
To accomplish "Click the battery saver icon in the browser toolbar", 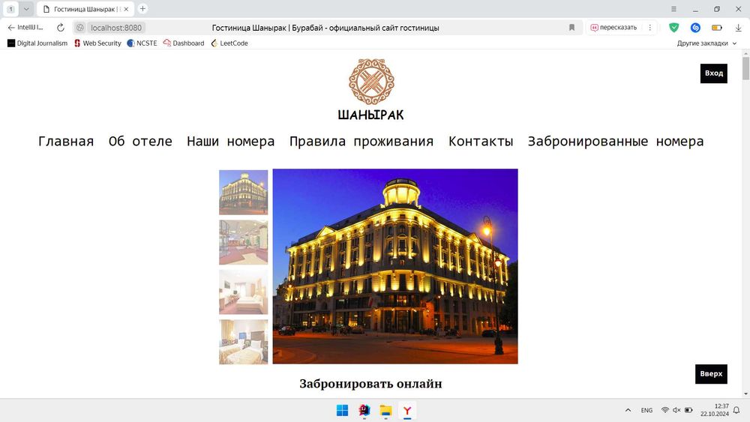I will click(716, 28).
